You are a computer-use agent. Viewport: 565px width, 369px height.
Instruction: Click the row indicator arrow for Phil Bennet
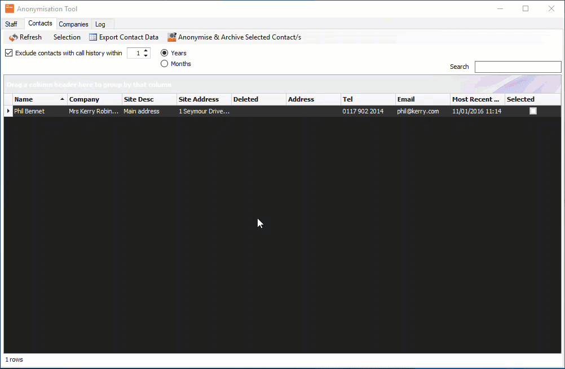8,111
